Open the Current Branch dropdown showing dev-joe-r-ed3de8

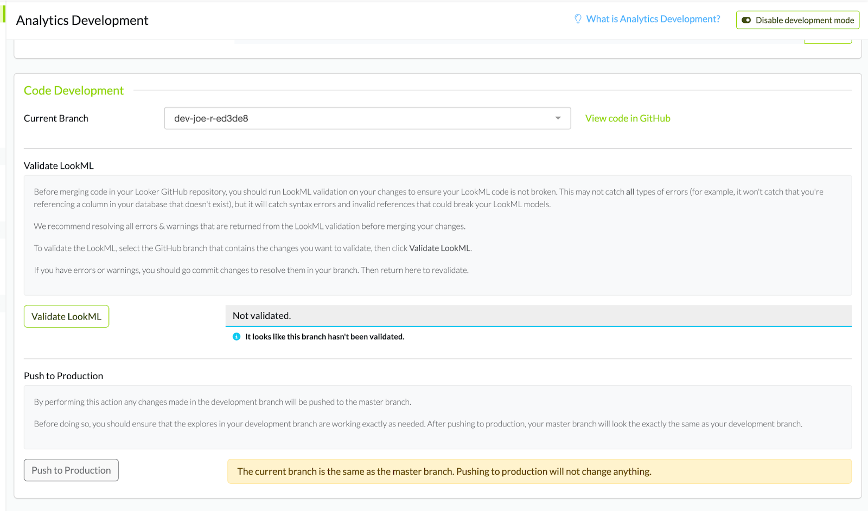367,118
